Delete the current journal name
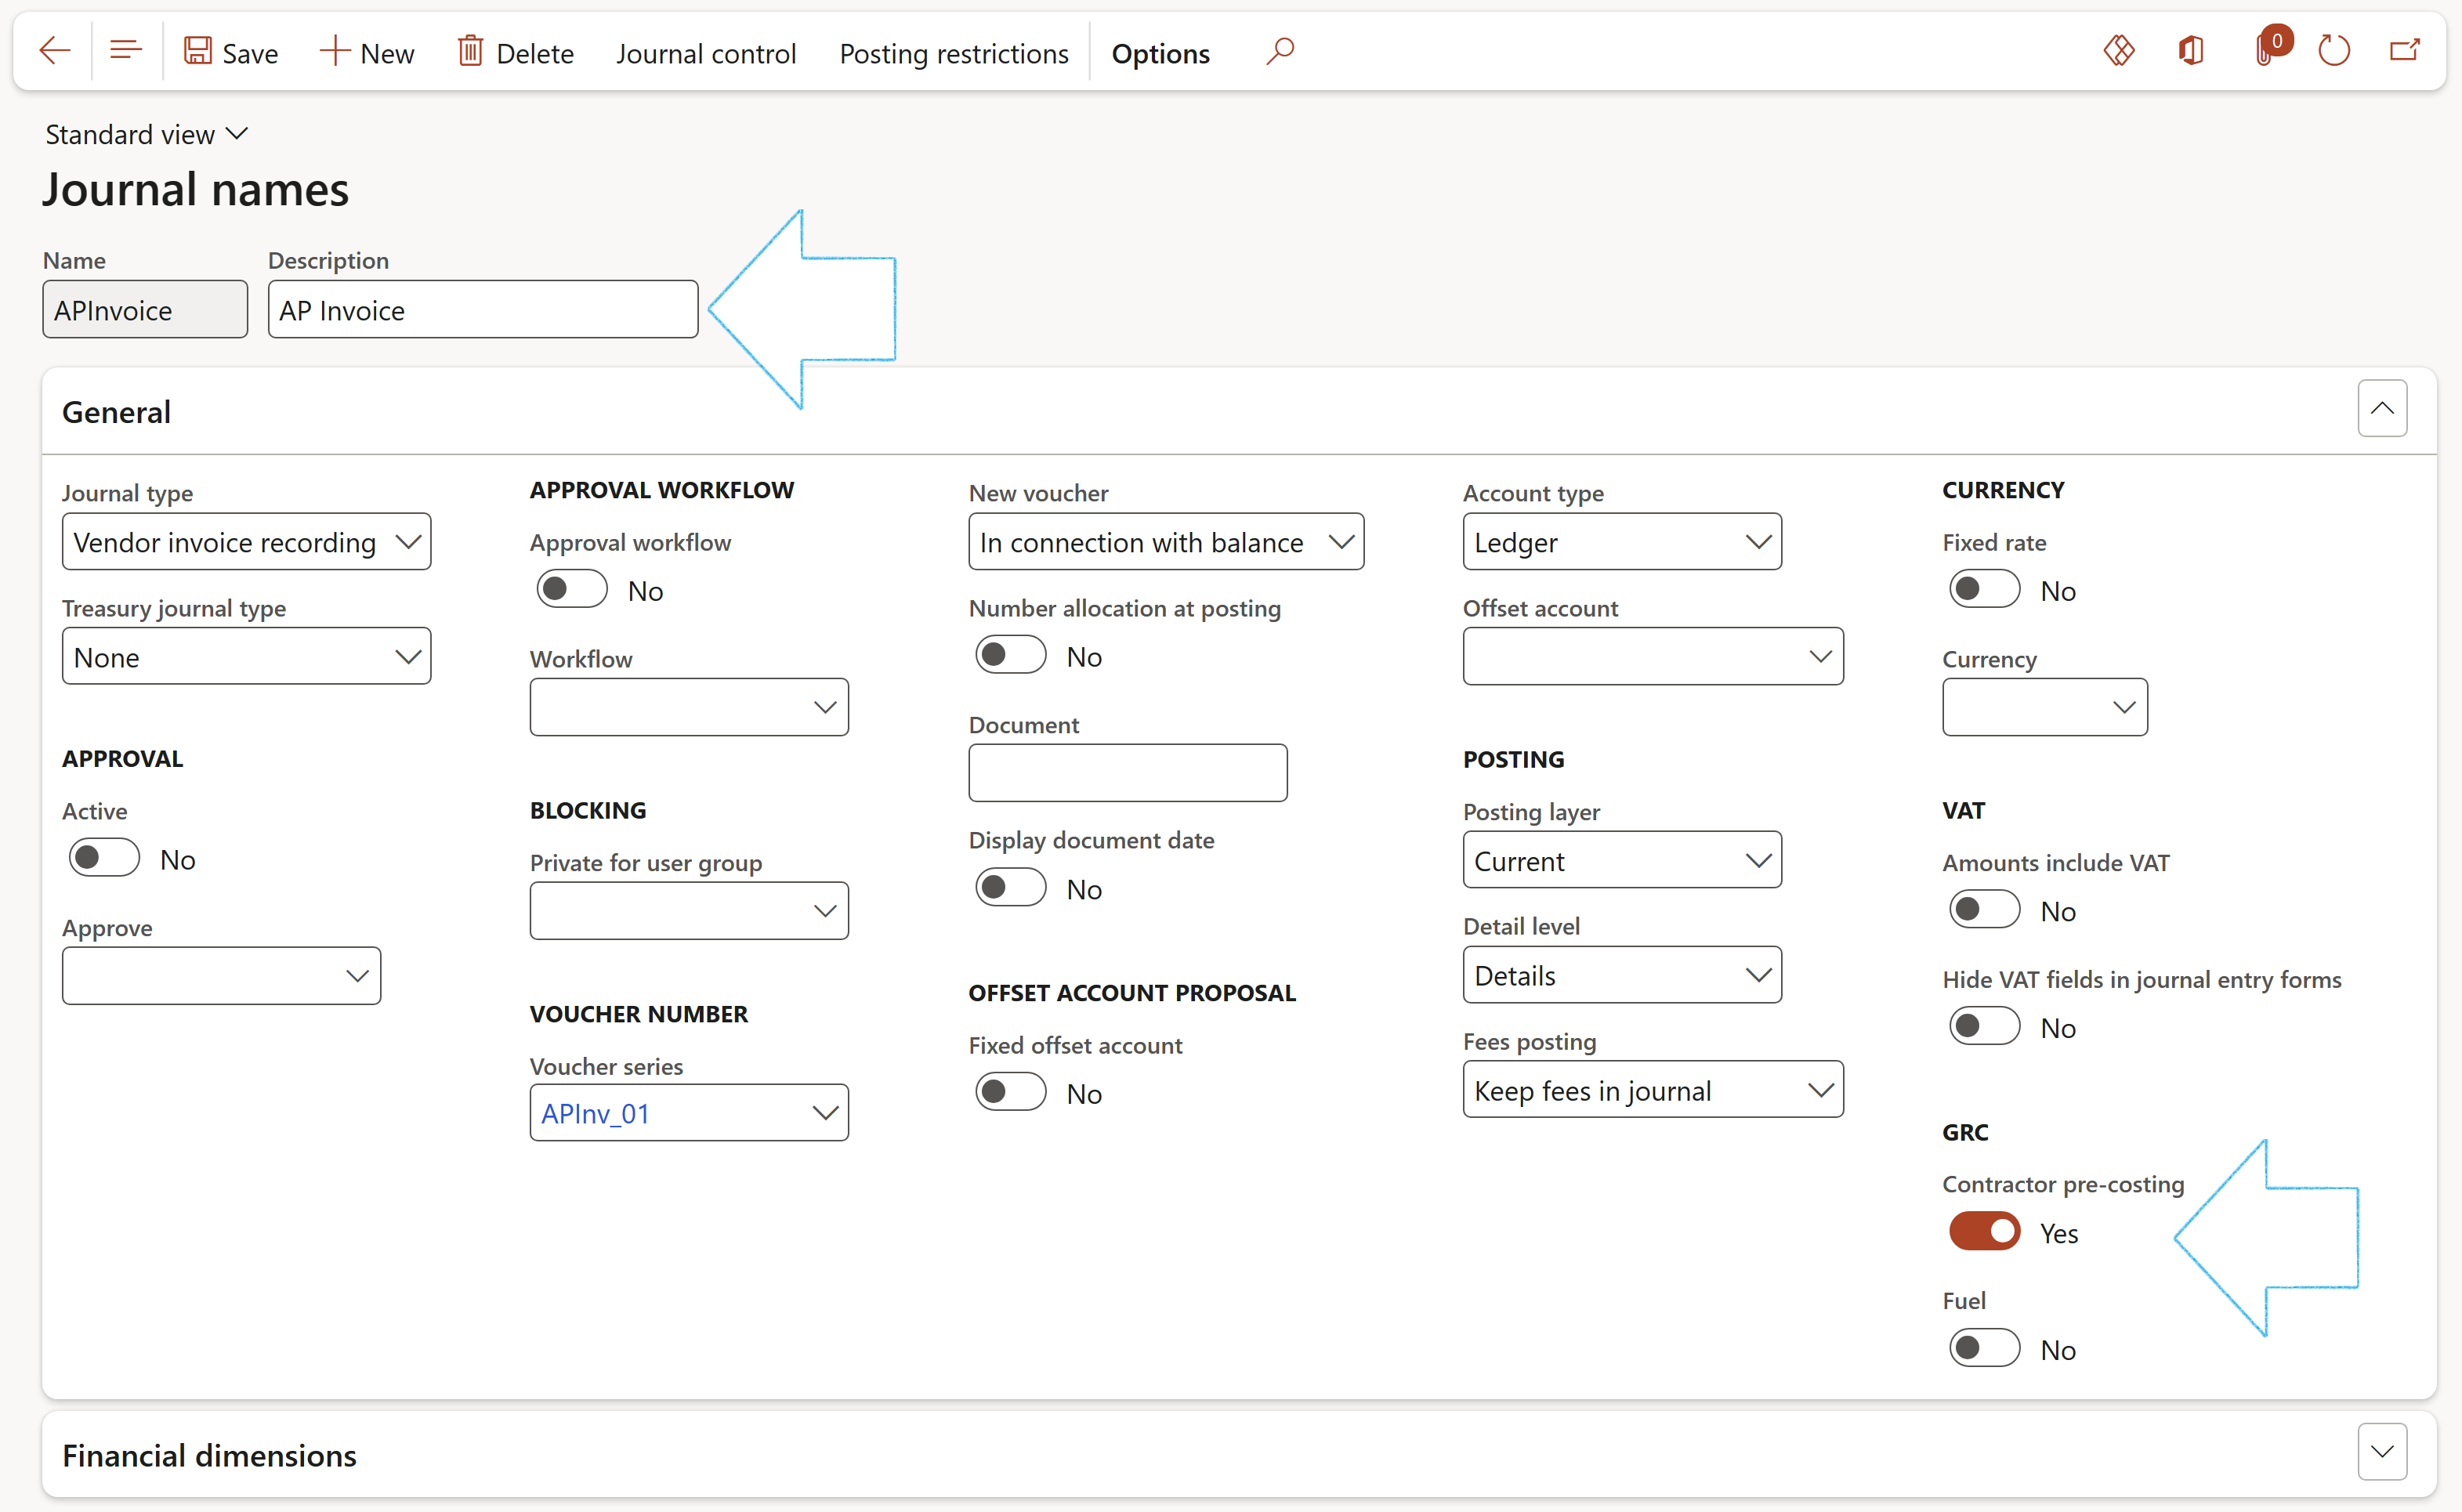Viewport: 2462px width, 1512px height. [516, 52]
